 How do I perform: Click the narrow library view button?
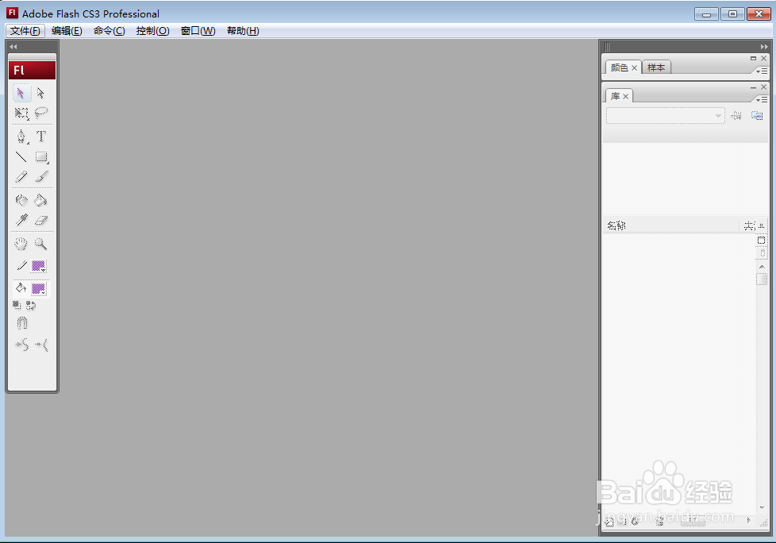pos(763,253)
